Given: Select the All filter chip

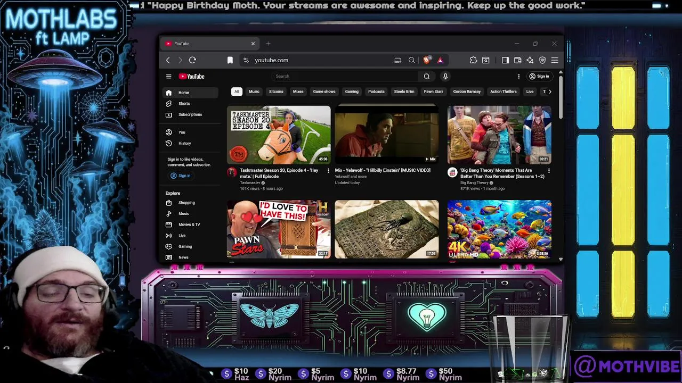Looking at the screenshot, I should point(237,91).
